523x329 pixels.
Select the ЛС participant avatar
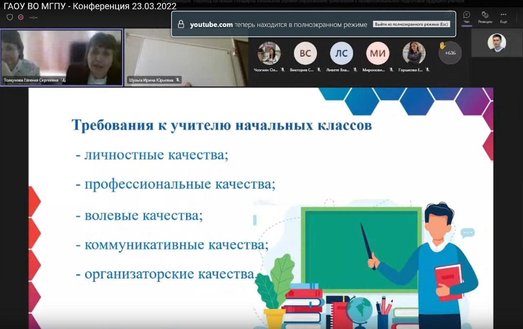click(342, 53)
